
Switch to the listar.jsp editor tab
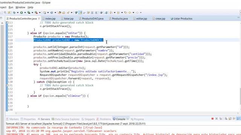[67, 18]
